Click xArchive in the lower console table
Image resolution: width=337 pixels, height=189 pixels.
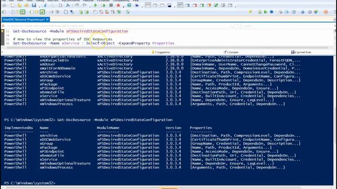coord(48,135)
